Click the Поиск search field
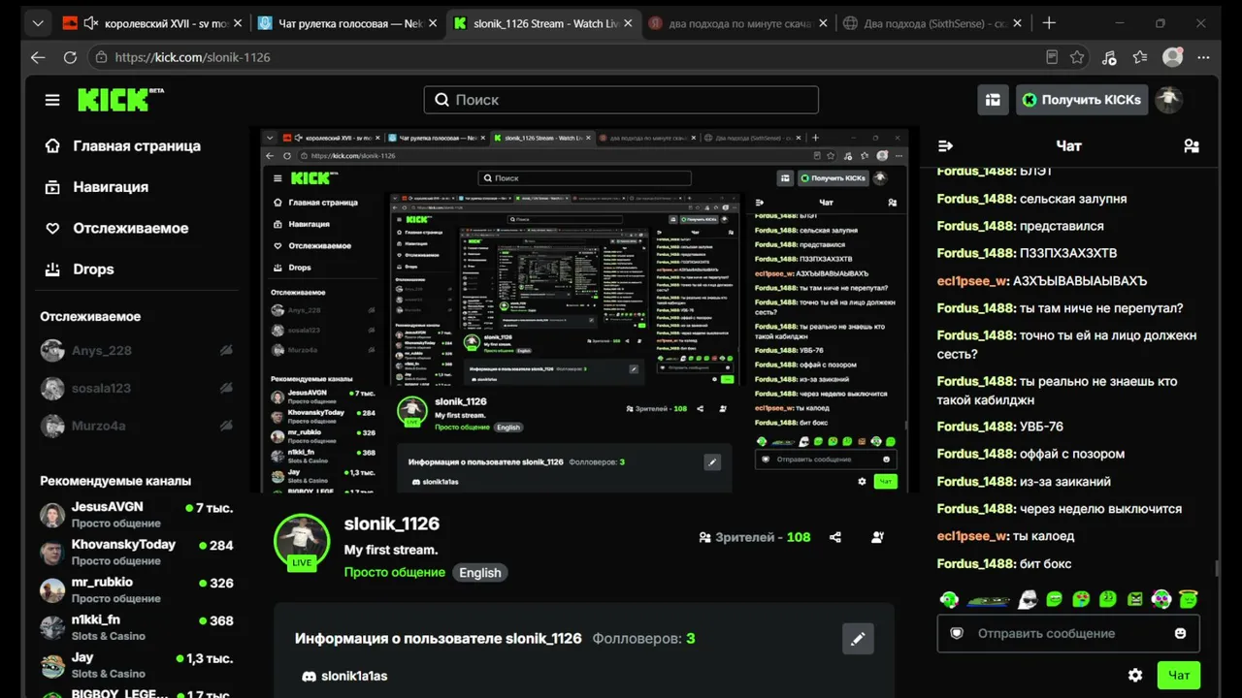The image size is (1242, 698). [621, 100]
